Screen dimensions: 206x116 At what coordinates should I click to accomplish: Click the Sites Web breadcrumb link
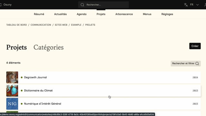point(61,25)
